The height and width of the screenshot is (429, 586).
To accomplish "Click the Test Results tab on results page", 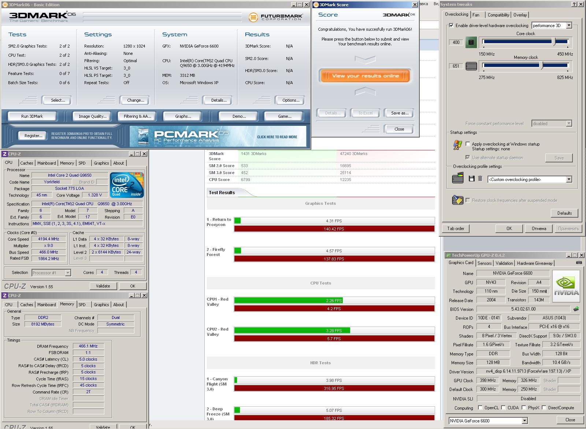I will click(222, 192).
